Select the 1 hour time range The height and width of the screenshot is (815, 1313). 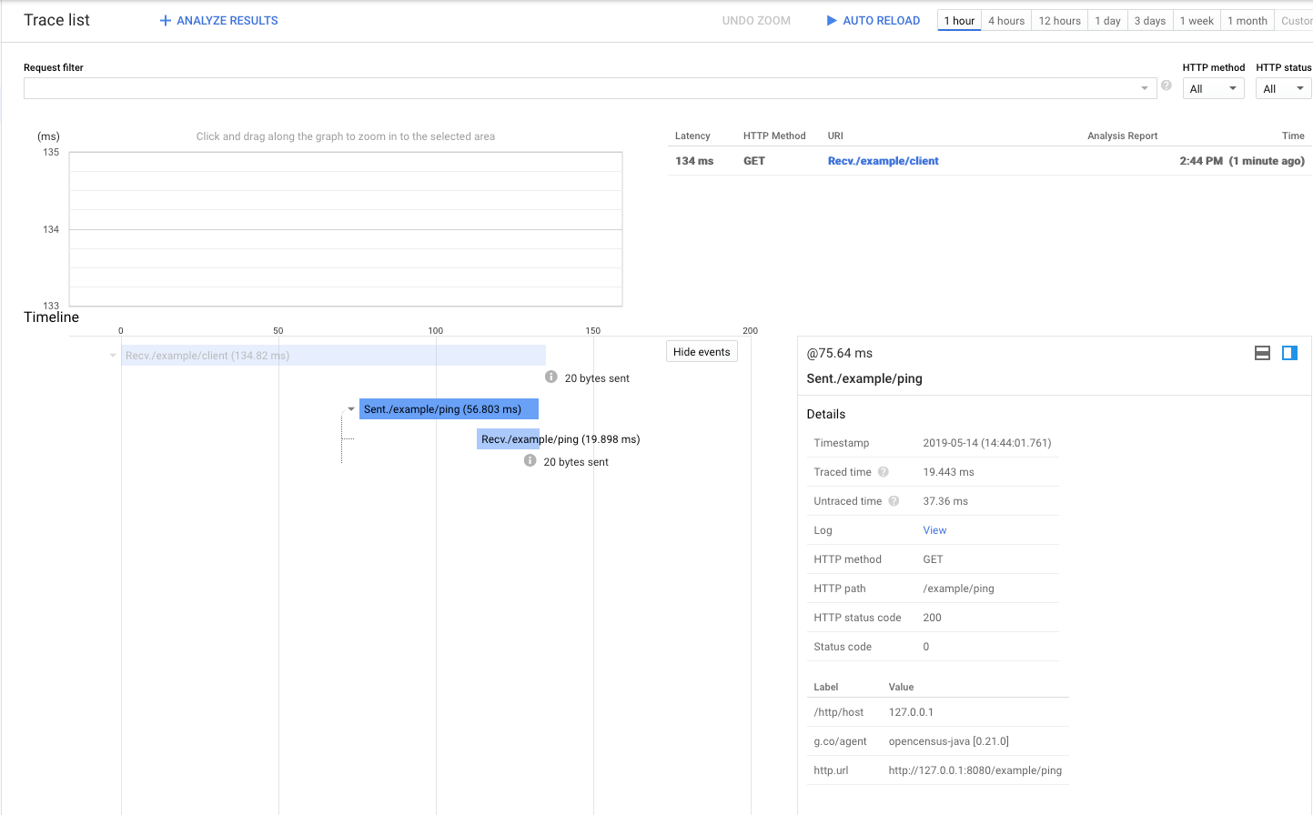coord(959,20)
